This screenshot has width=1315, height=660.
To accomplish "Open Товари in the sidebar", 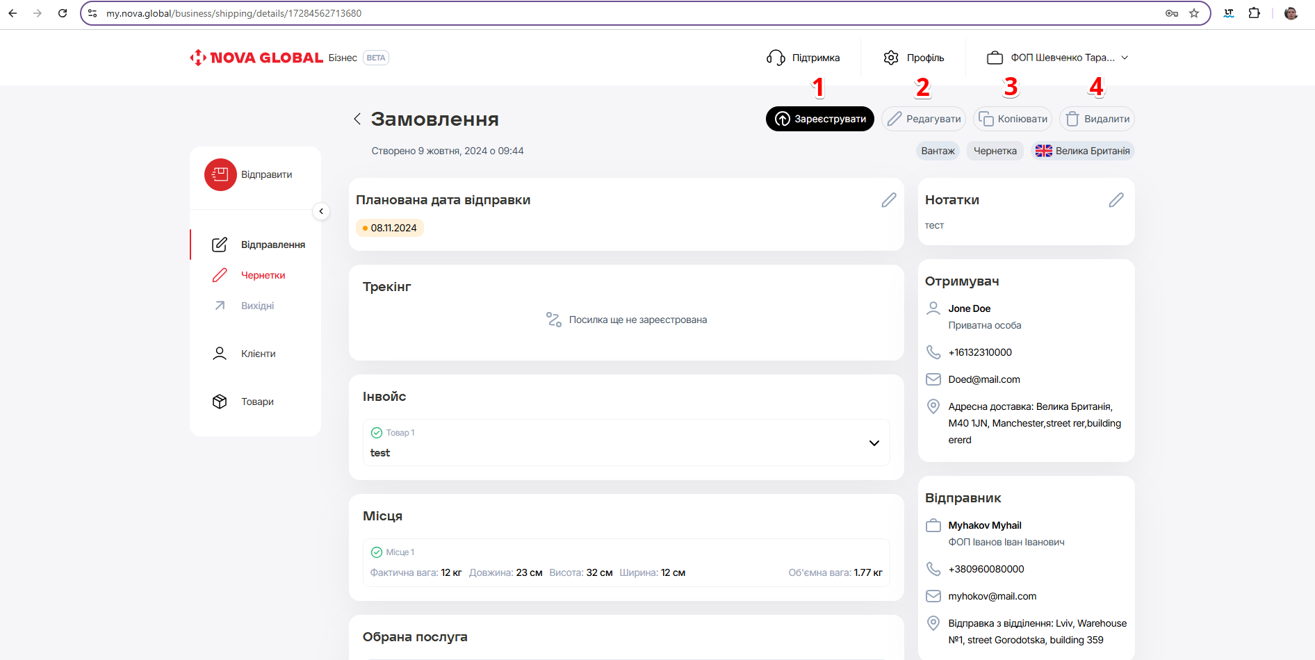I will 257,402.
